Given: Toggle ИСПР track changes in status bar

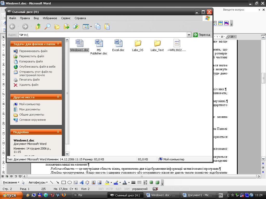Looking at the screenshot, I should 109,189.
